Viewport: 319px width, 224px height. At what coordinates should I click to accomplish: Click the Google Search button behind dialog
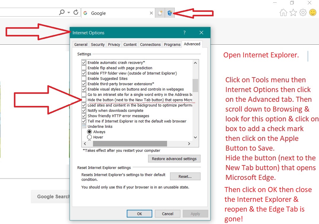pyautogui.click(x=50, y=196)
